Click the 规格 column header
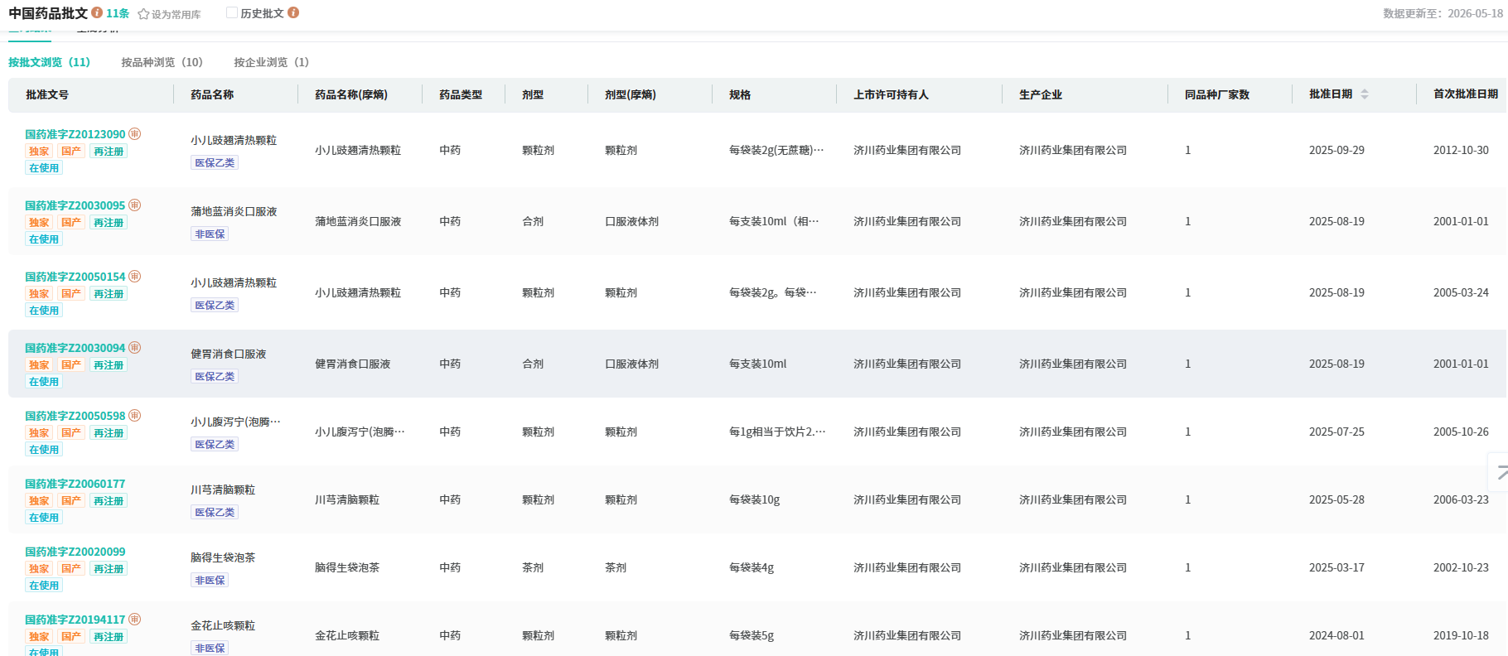 [x=740, y=94]
